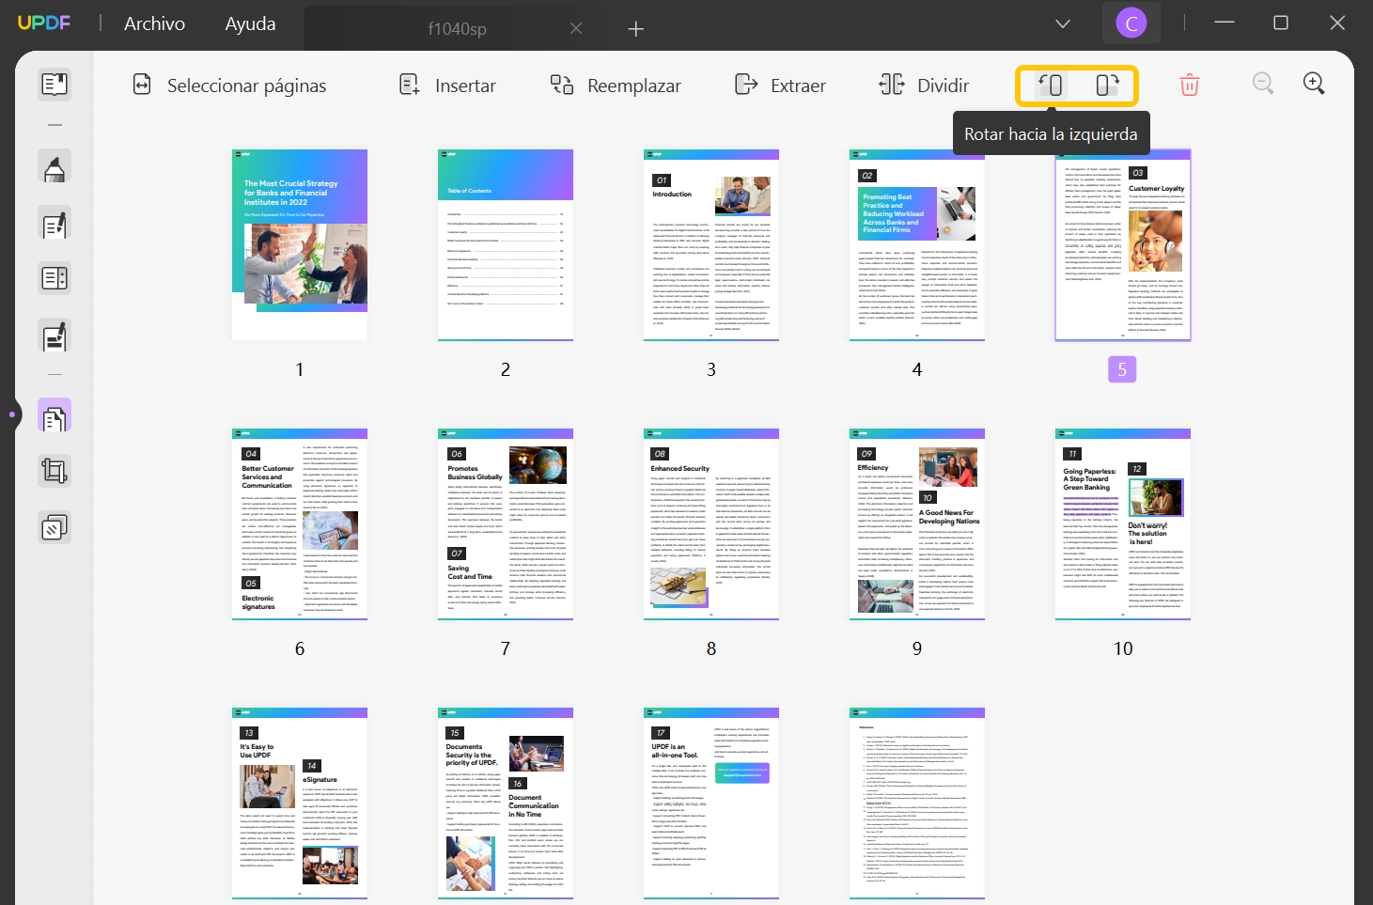This screenshot has height=905, width=1373.
Task: Click the page number 10 label
Action: click(1123, 648)
